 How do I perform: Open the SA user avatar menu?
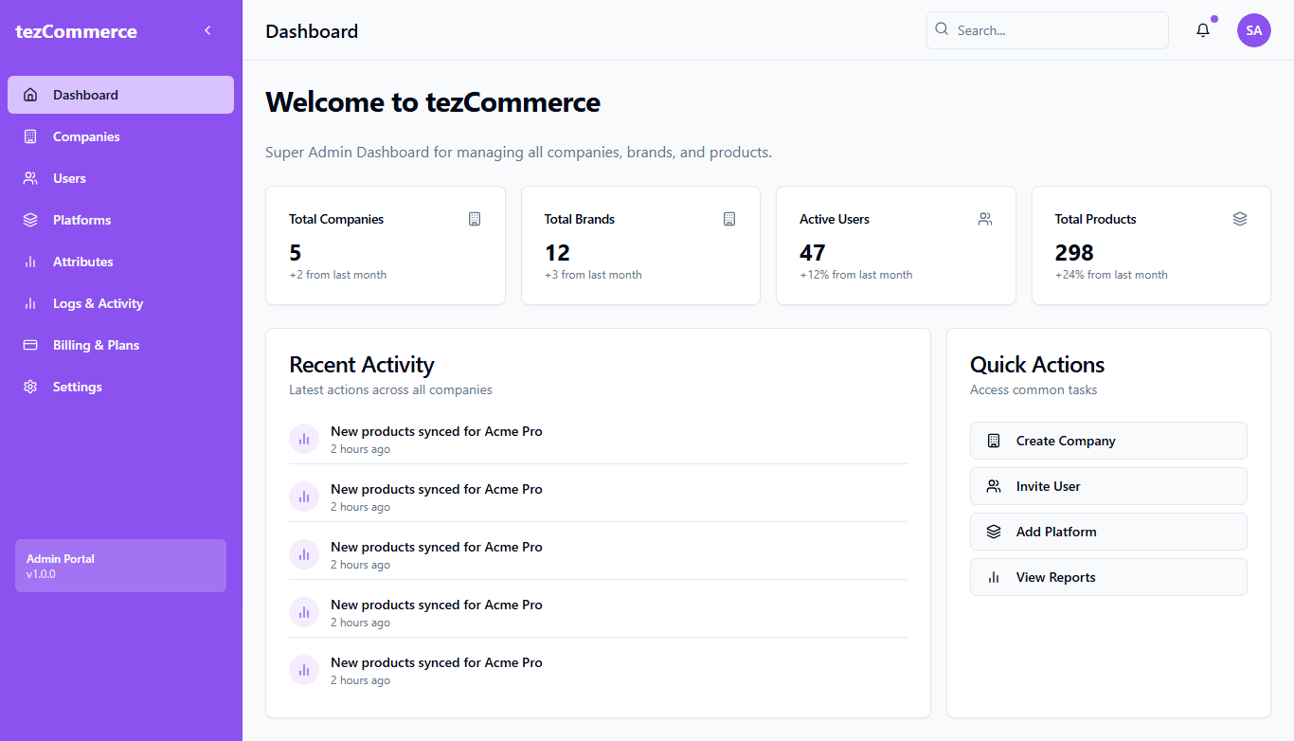pyautogui.click(x=1254, y=30)
